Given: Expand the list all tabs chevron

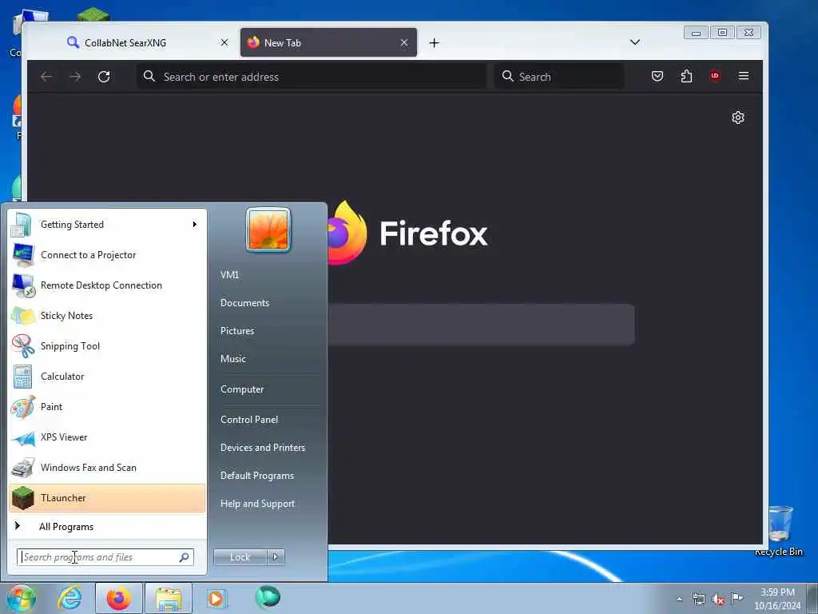Looking at the screenshot, I should click(x=635, y=42).
